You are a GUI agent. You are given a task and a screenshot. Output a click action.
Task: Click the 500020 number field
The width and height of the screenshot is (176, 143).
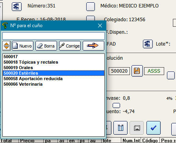click(x=119, y=71)
